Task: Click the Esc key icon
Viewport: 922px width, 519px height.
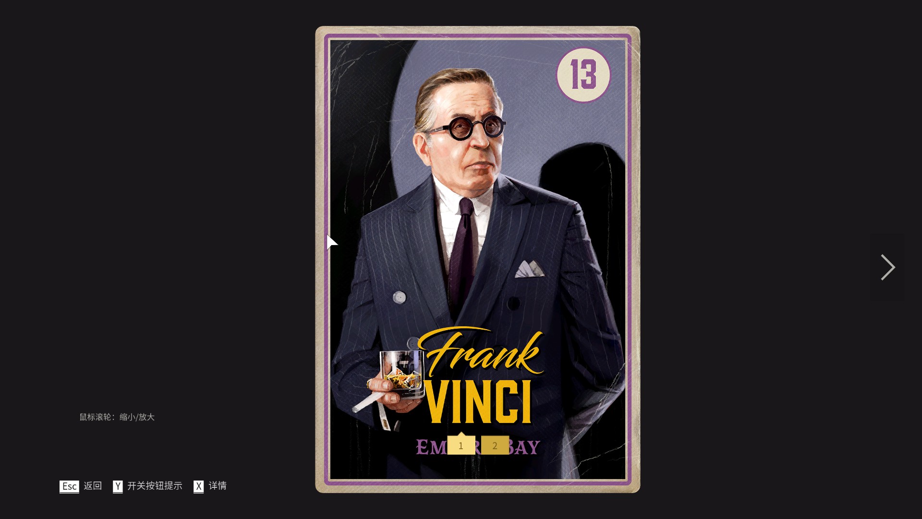Action: click(x=69, y=486)
